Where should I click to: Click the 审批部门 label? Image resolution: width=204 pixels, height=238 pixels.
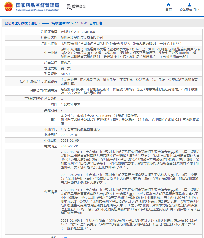(x=51, y=129)
